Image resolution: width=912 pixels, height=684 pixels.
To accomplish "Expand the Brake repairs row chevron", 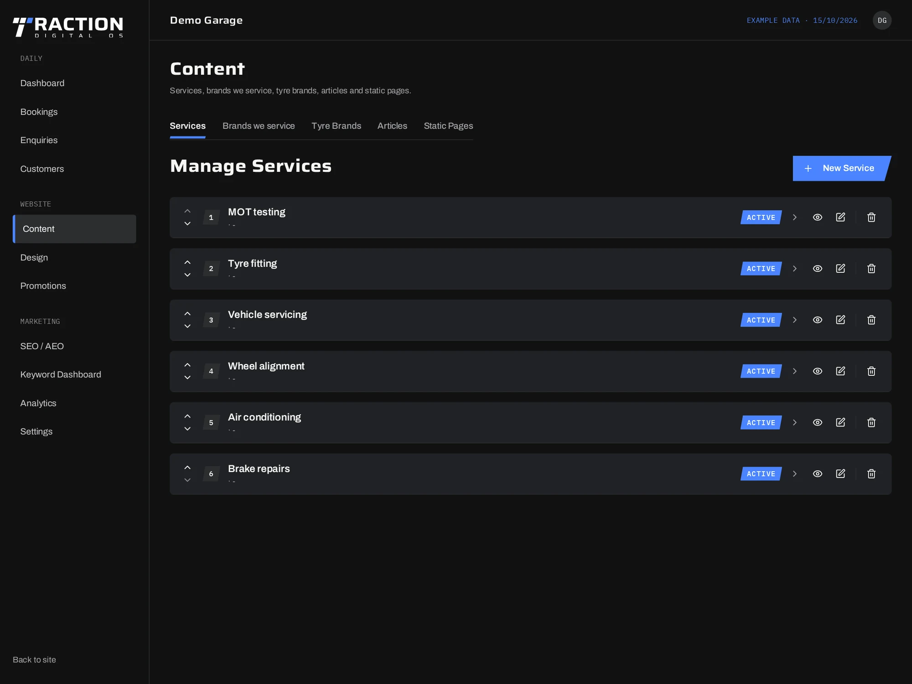I will click(795, 474).
